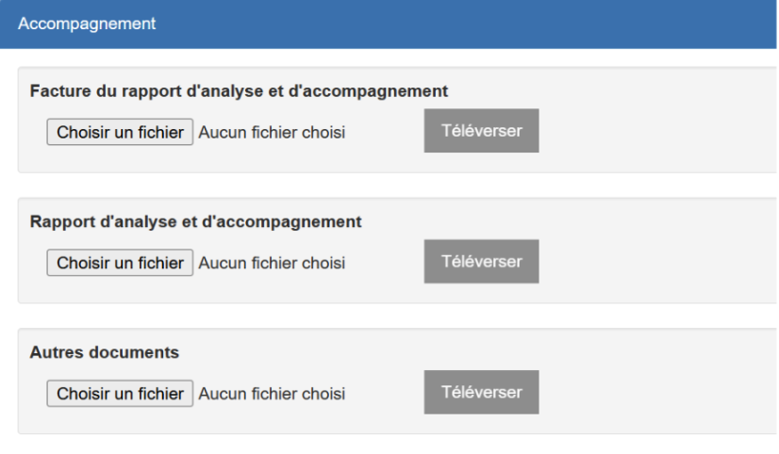The height and width of the screenshot is (454, 779).
Task: Click the Accompagnement header title
Action: (87, 24)
